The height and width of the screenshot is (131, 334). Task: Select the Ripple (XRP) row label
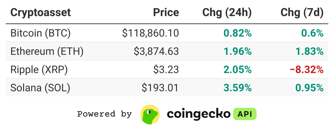coord(39,70)
